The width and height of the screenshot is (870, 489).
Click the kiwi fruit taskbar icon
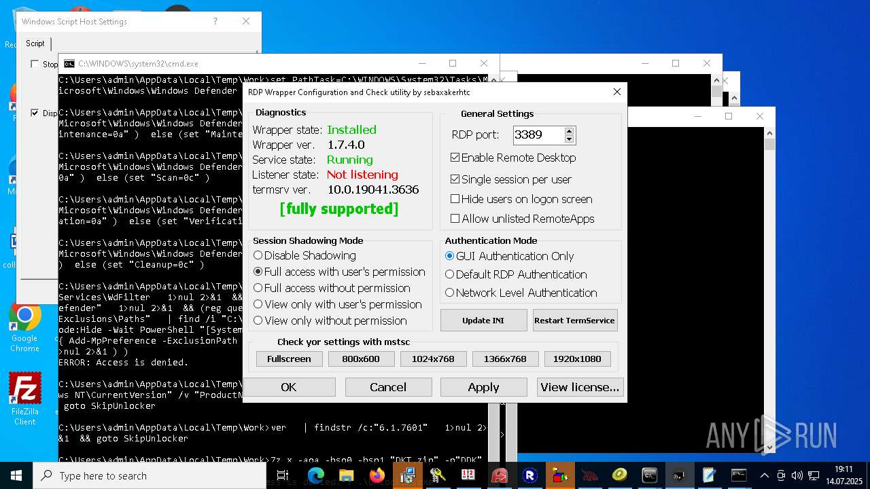pos(619,475)
